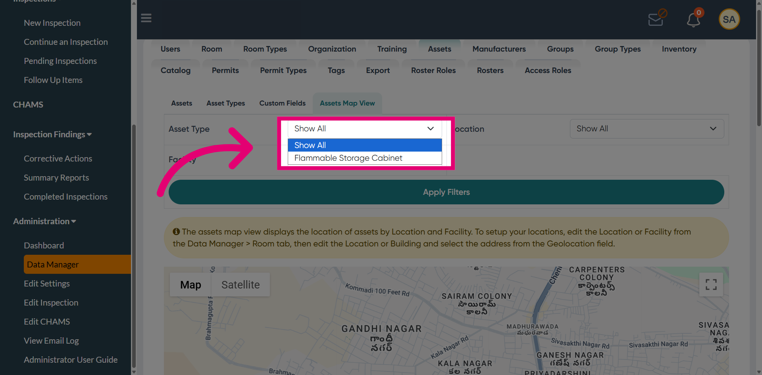762x375 pixels.
Task: Open the Access Roles tab
Action: 548,70
